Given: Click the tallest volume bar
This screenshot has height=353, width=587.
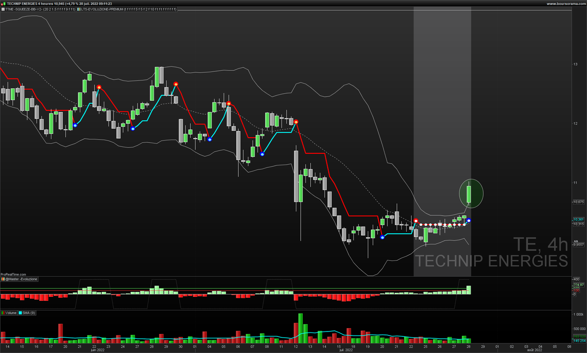Looking at the screenshot, I should (x=300, y=328).
